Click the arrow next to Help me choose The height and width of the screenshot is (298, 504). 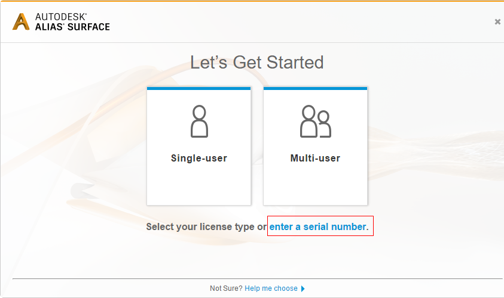click(x=303, y=288)
